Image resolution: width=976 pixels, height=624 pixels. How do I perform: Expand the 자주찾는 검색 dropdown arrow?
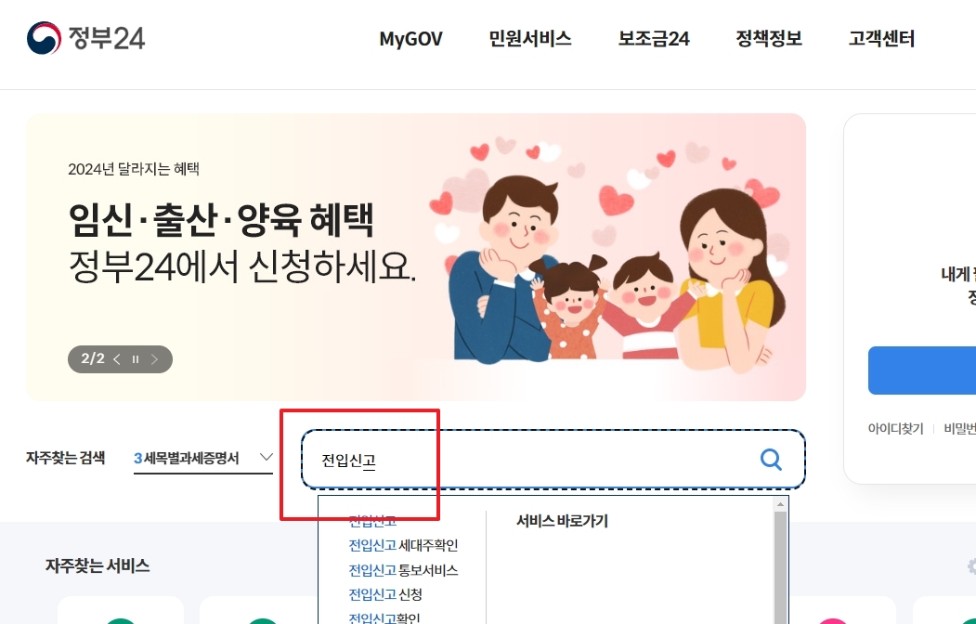coord(266,457)
